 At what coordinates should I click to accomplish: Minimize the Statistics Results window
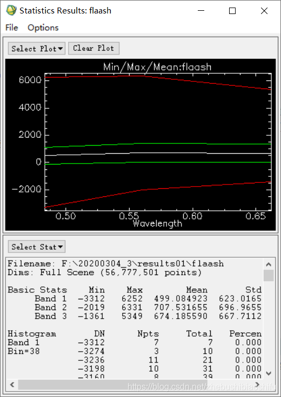(x=201, y=11)
